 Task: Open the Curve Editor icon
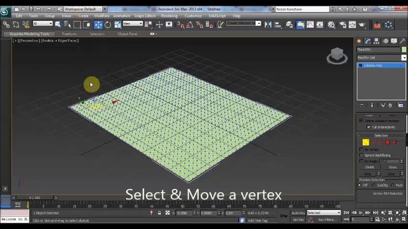[310, 25]
